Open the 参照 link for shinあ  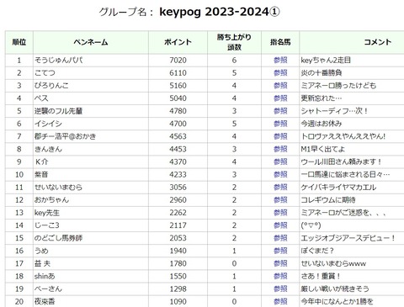tap(280, 276)
